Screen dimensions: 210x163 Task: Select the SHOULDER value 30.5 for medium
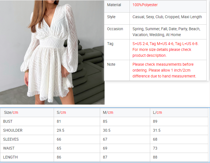pyautogui.click(x=107, y=131)
